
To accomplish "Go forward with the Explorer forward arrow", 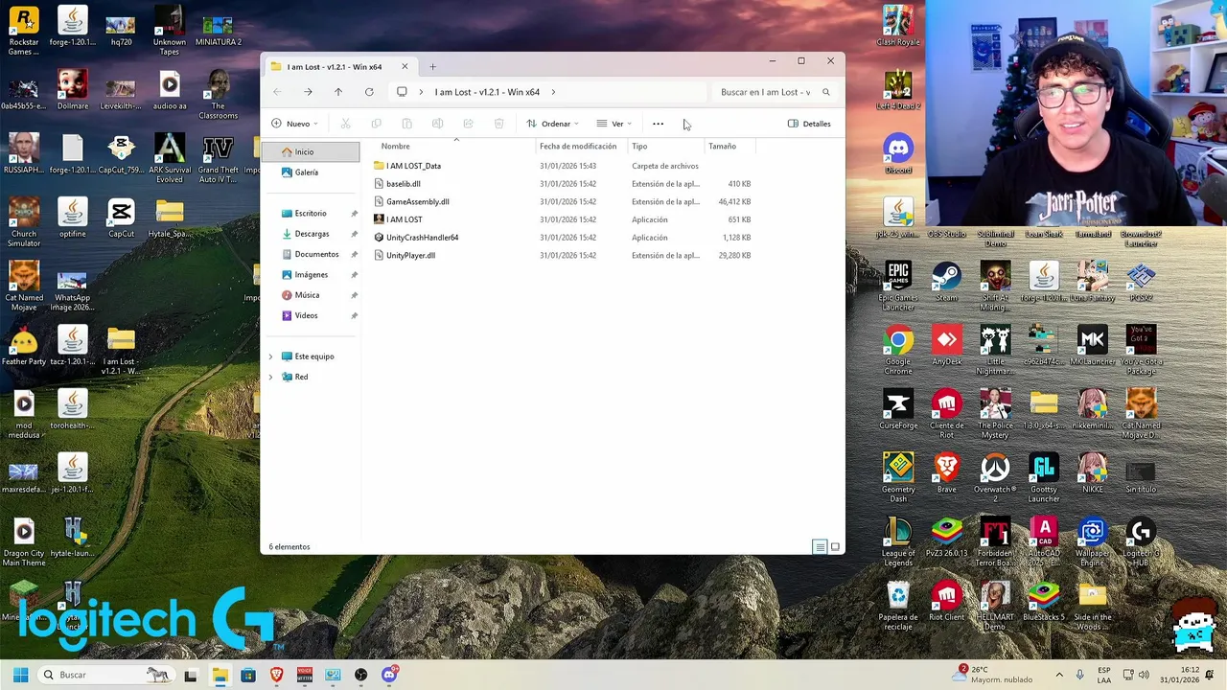I will (308, 92).
